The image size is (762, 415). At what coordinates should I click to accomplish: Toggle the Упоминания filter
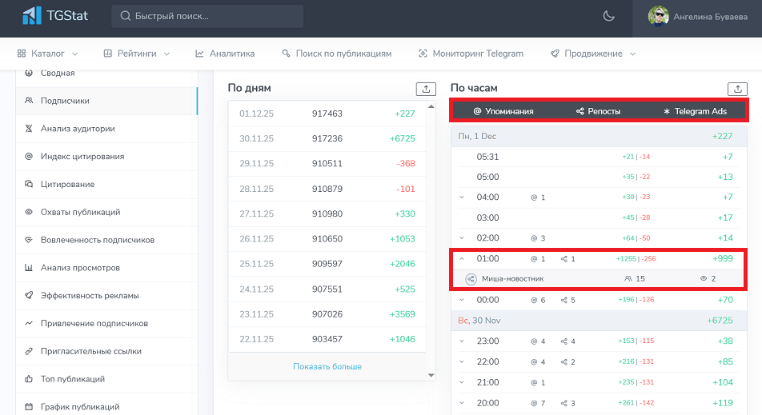pos(503,111)
